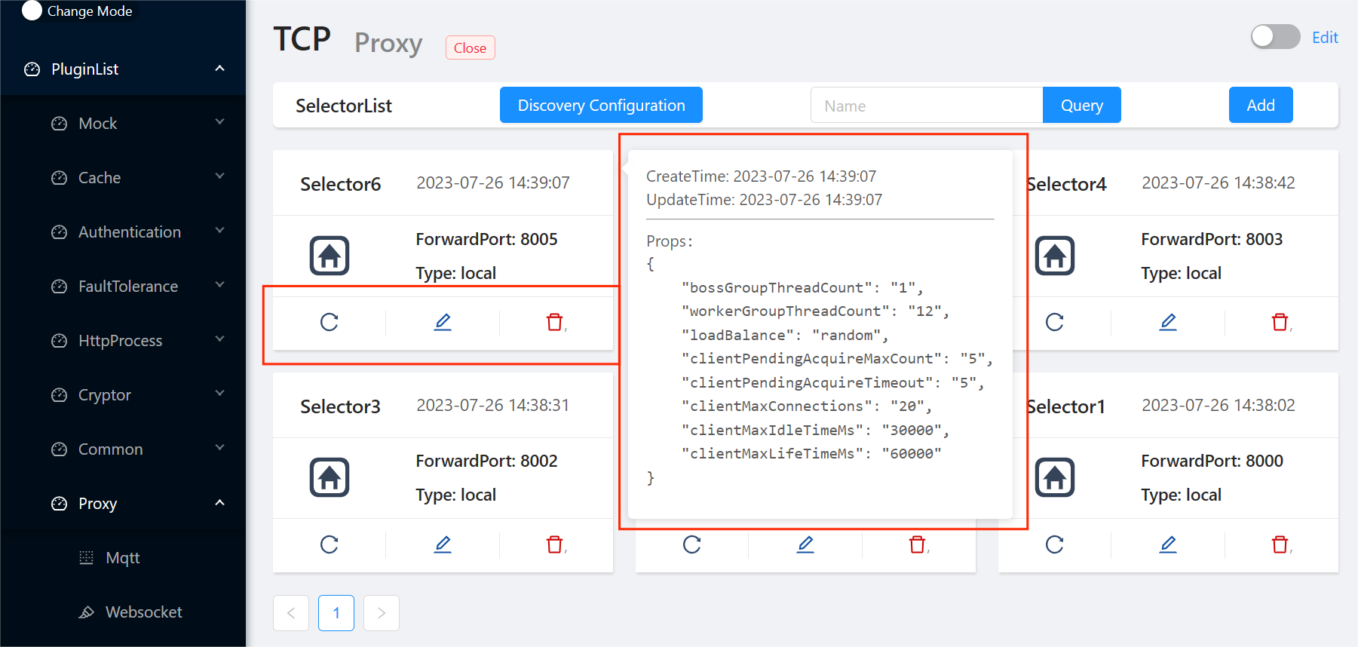Click the house icon on Selector3 card

point(330,477)
